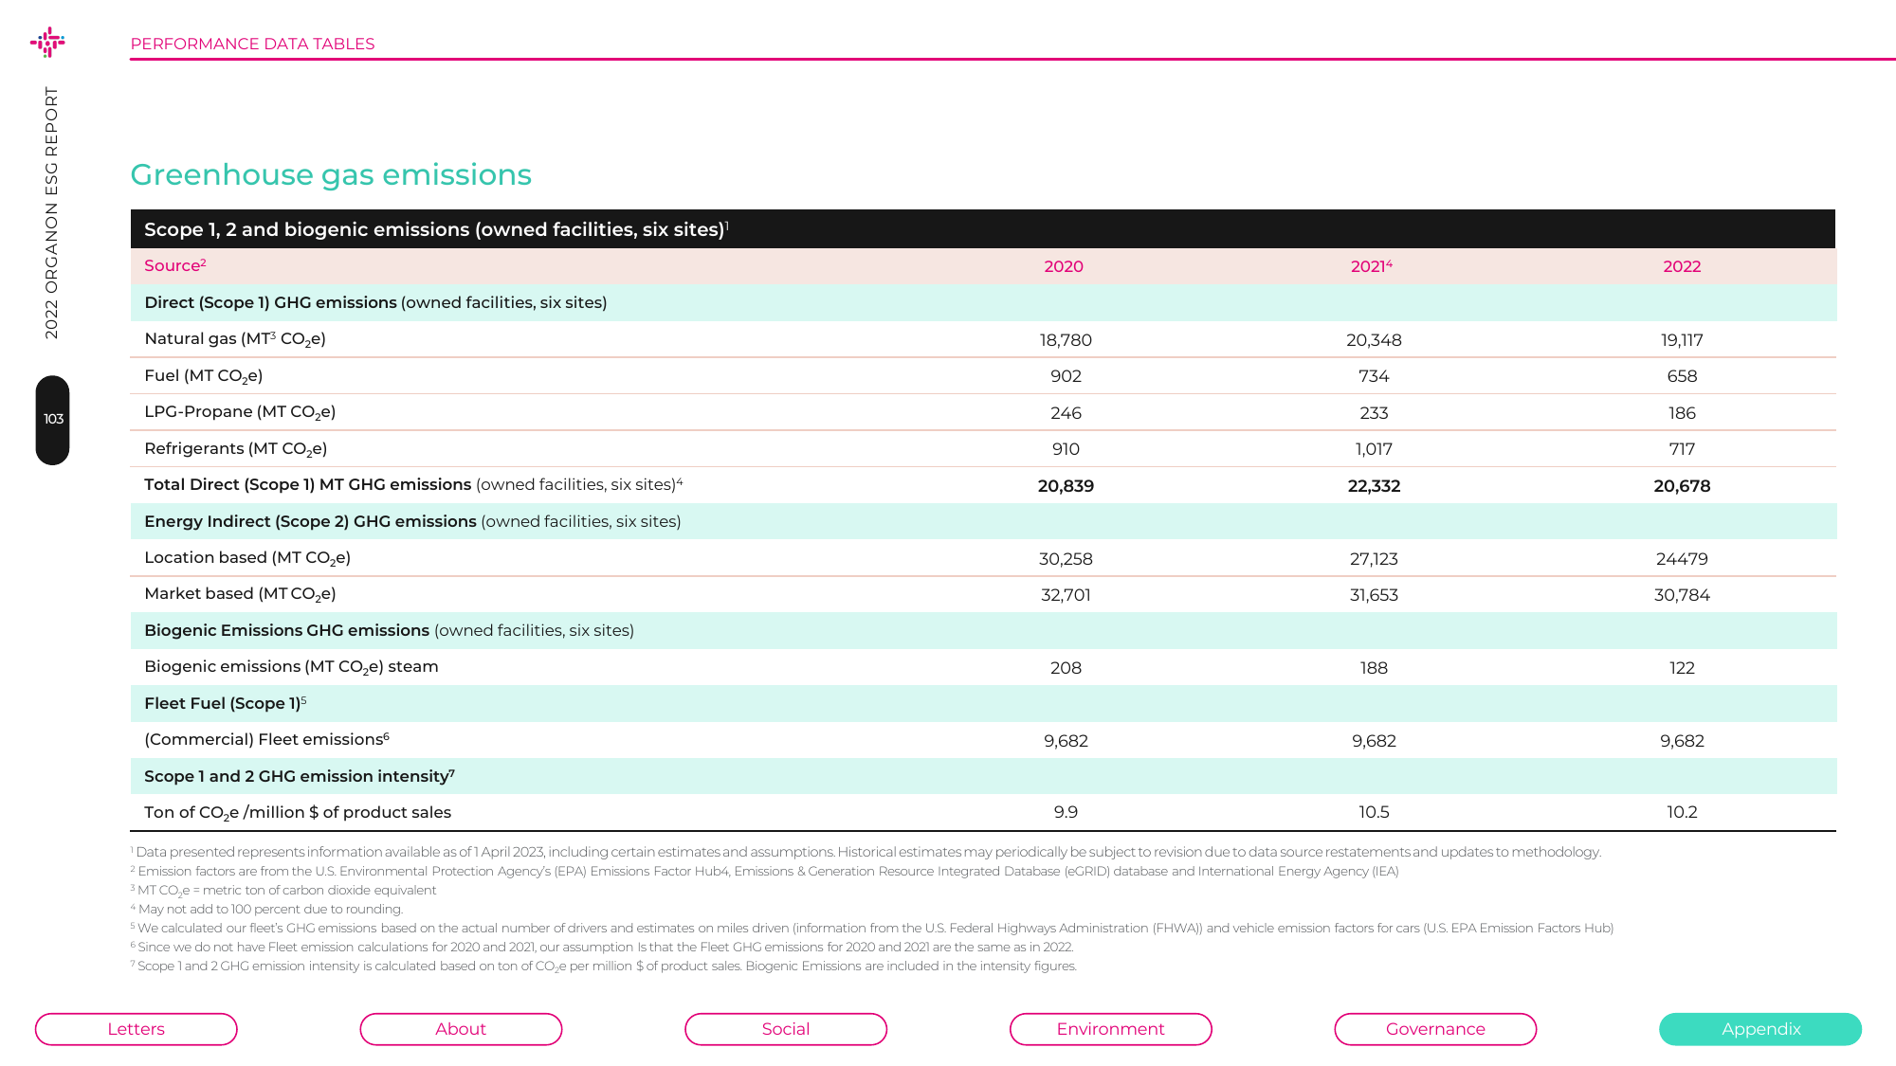Click the Biogenic emissions steam row label
Image resolution: width=1896 pixels, height=1066 pixels.
pos(291,667)
